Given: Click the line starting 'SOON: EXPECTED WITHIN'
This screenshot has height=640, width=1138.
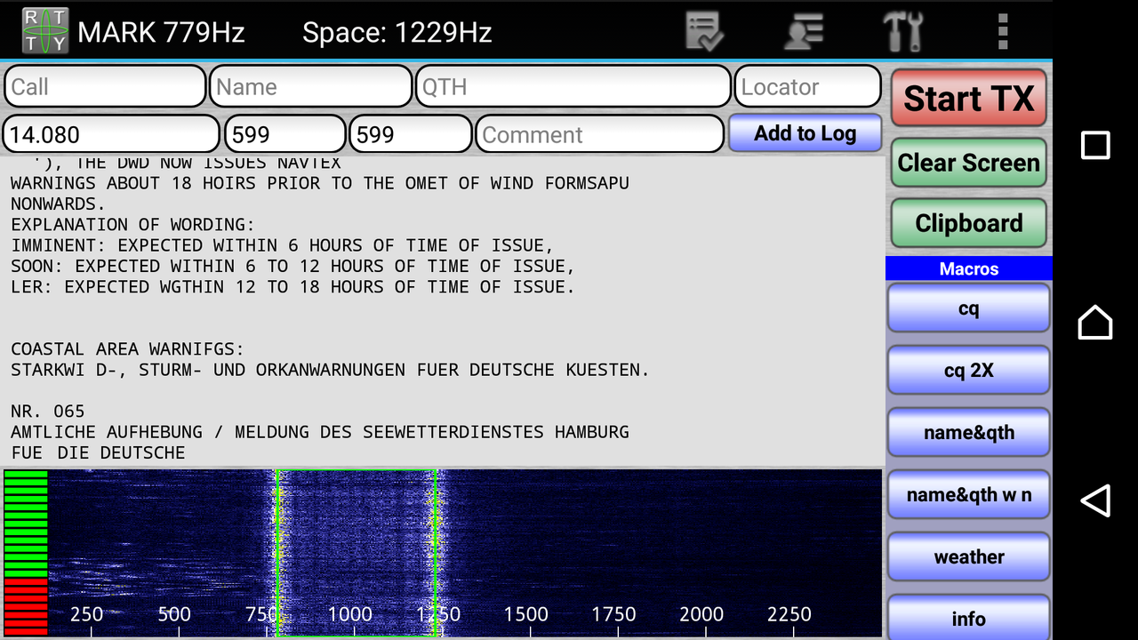Looking at the screenshot, I should [293, 266].
